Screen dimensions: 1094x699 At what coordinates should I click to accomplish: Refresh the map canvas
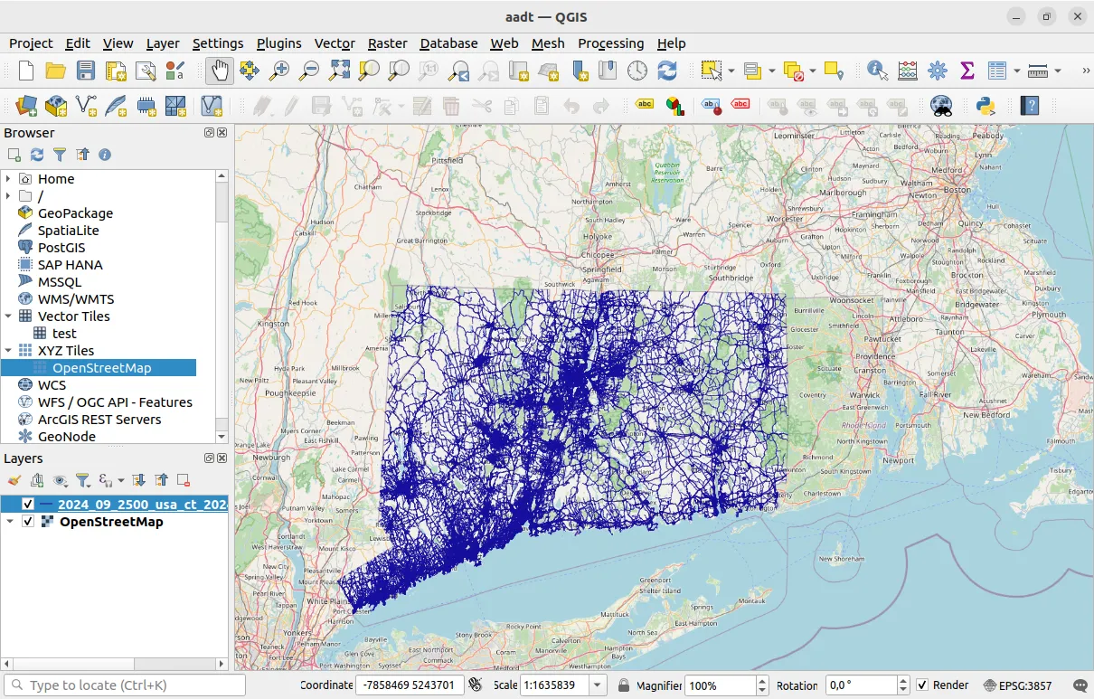point(667,71)
